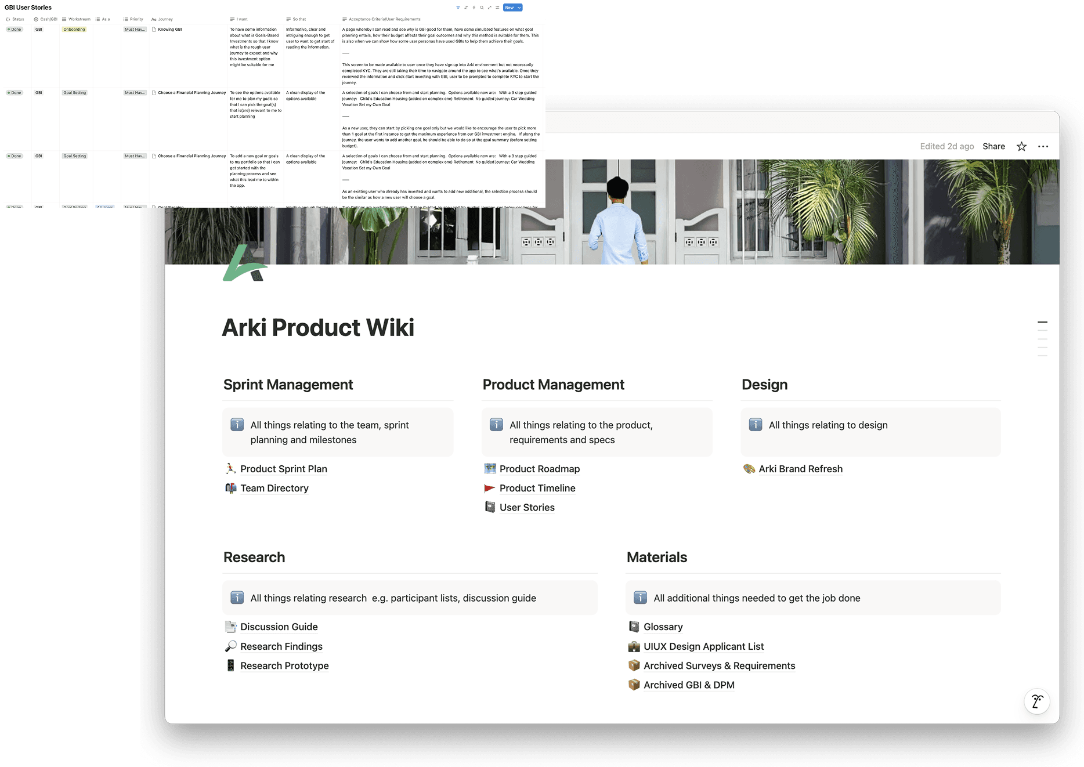Click the palette icon beside Arki Brand Refresh

coord(749,469)
